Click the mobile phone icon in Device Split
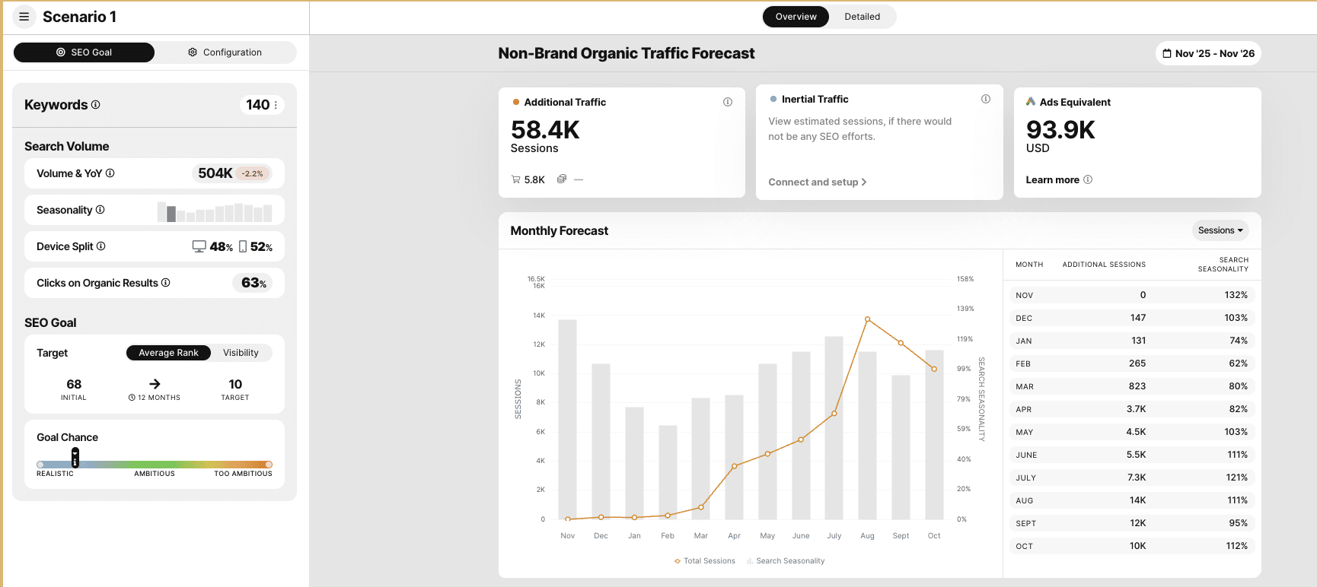 (243, 246)
